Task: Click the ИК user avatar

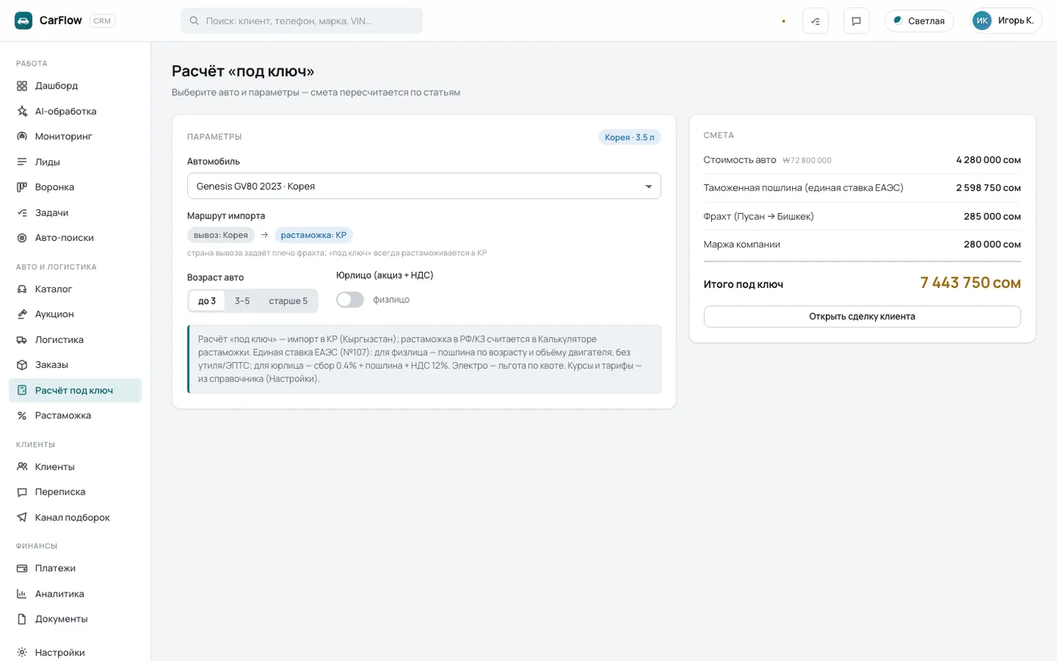Action: [x=981, y=20]
